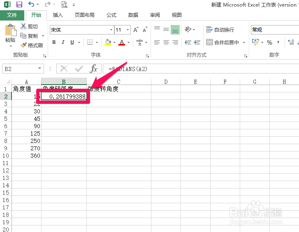Click the Paste clipboard icon
Screen dimensions: 299x232
coord(11,30)
